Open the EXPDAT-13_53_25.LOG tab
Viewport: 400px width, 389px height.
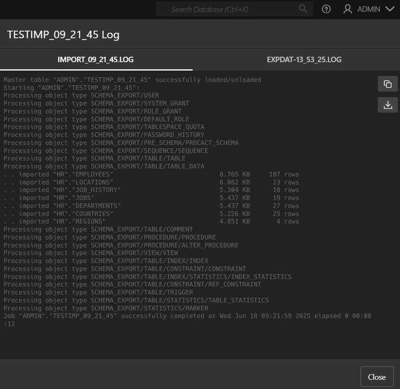(304, 60)
